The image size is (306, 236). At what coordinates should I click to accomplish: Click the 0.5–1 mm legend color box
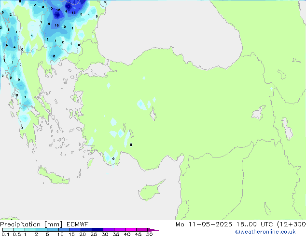[x=19, y=230]
